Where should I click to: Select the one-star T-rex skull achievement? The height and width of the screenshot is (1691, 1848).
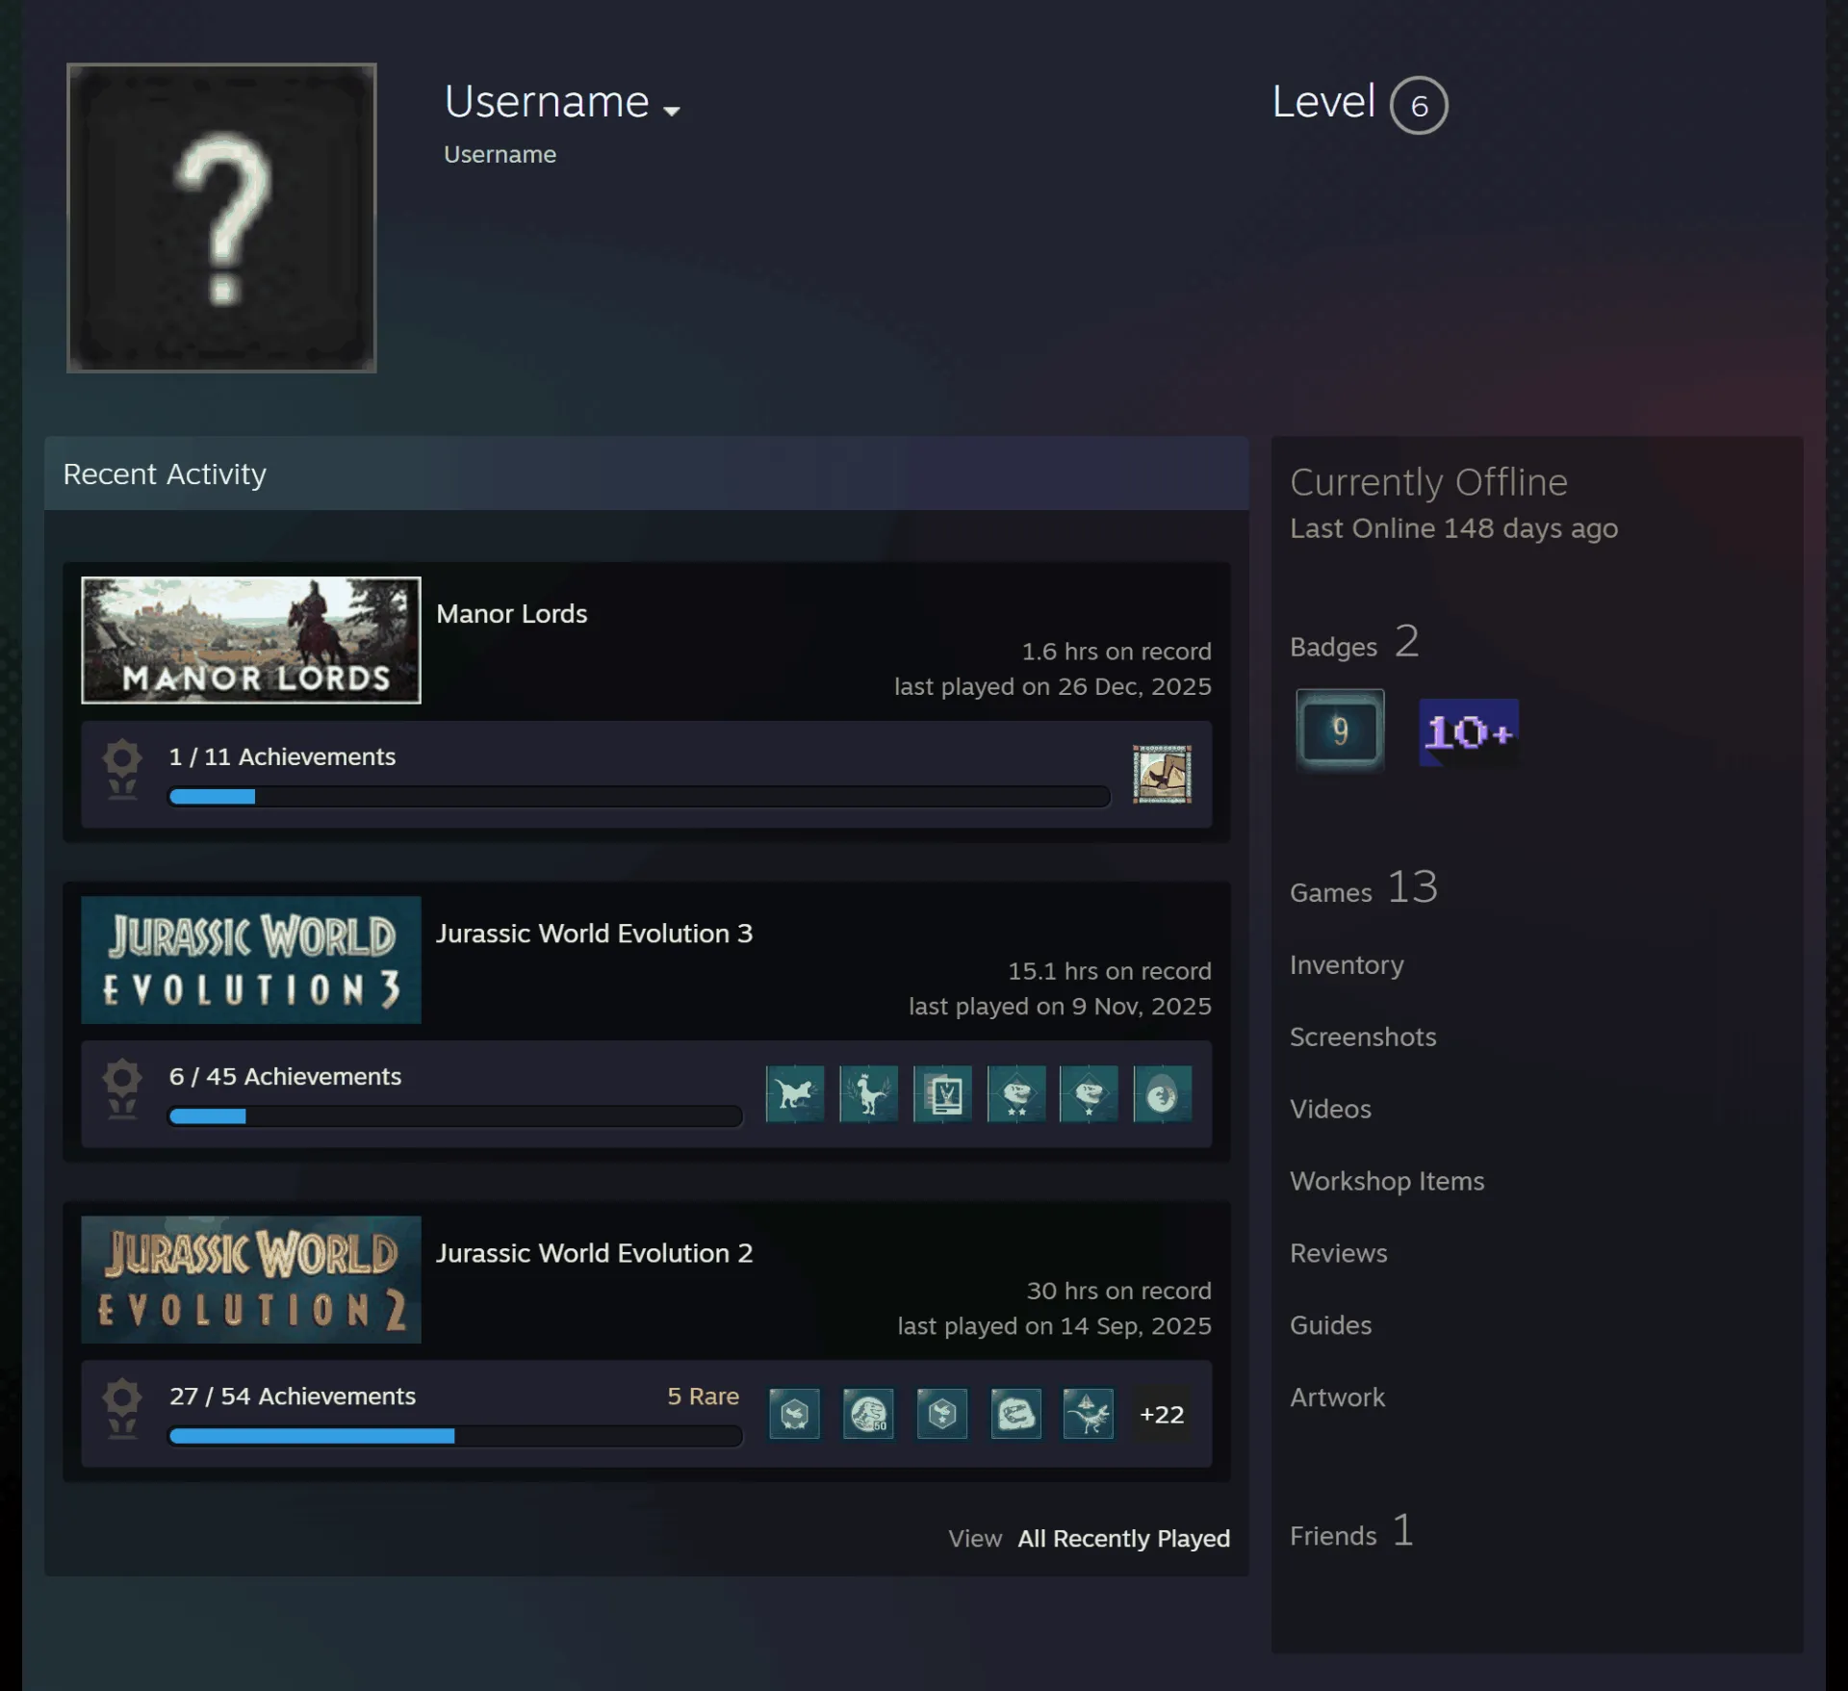coord(1089,1093)
